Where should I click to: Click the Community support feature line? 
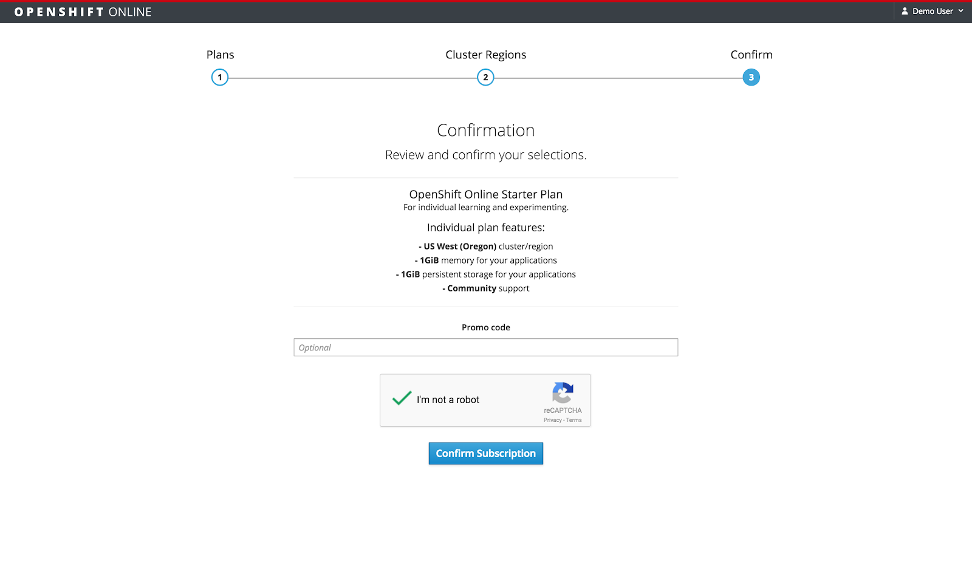(486, 288)
